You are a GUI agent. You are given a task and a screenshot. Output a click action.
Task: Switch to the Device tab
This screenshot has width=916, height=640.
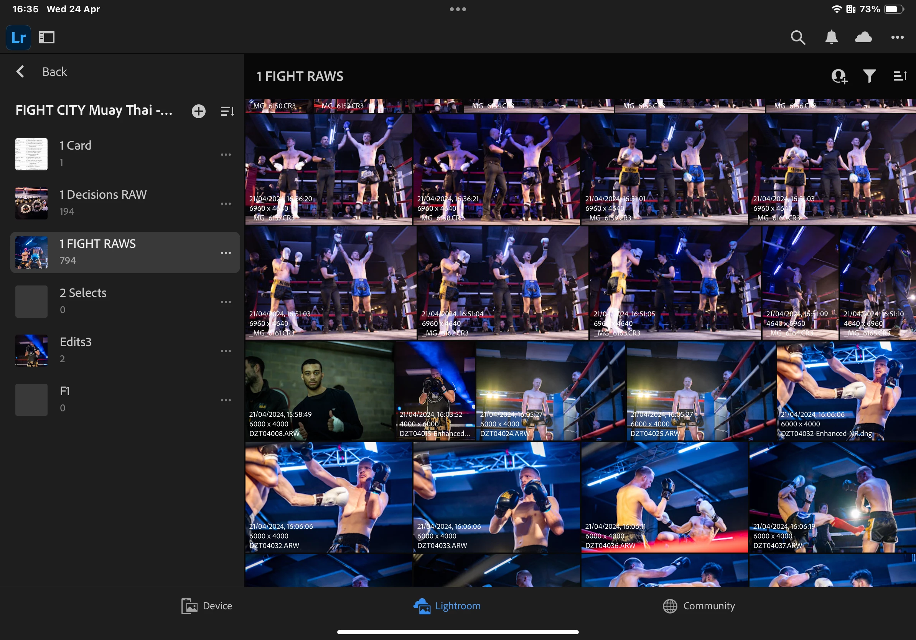[207, 606]
